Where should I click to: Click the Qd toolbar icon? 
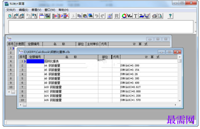pyautogui.click(x=47, y=16)
